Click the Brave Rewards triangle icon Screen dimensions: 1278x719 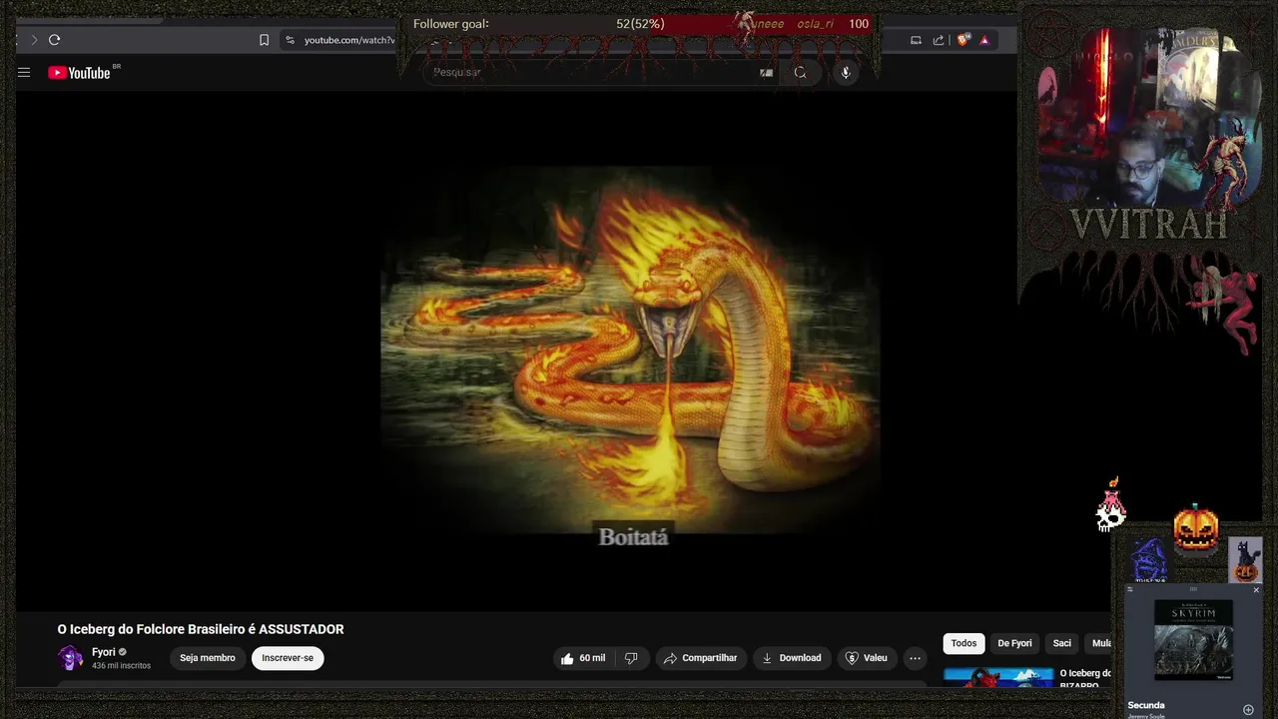tap(984, 40)
